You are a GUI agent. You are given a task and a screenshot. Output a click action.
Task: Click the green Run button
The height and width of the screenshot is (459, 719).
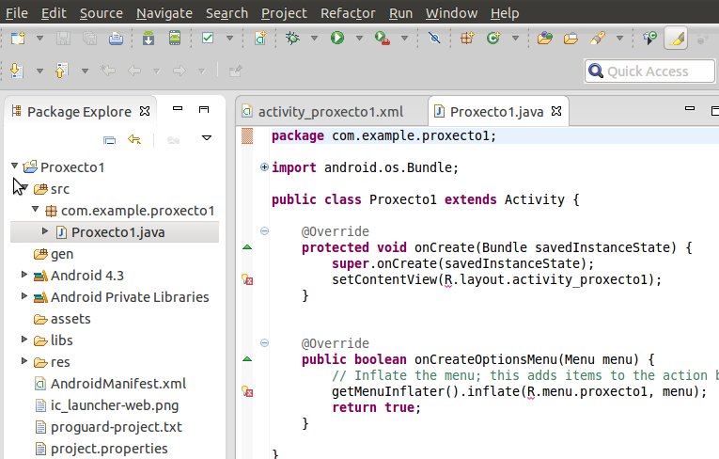pyautogui.click(x=337, y=38)
